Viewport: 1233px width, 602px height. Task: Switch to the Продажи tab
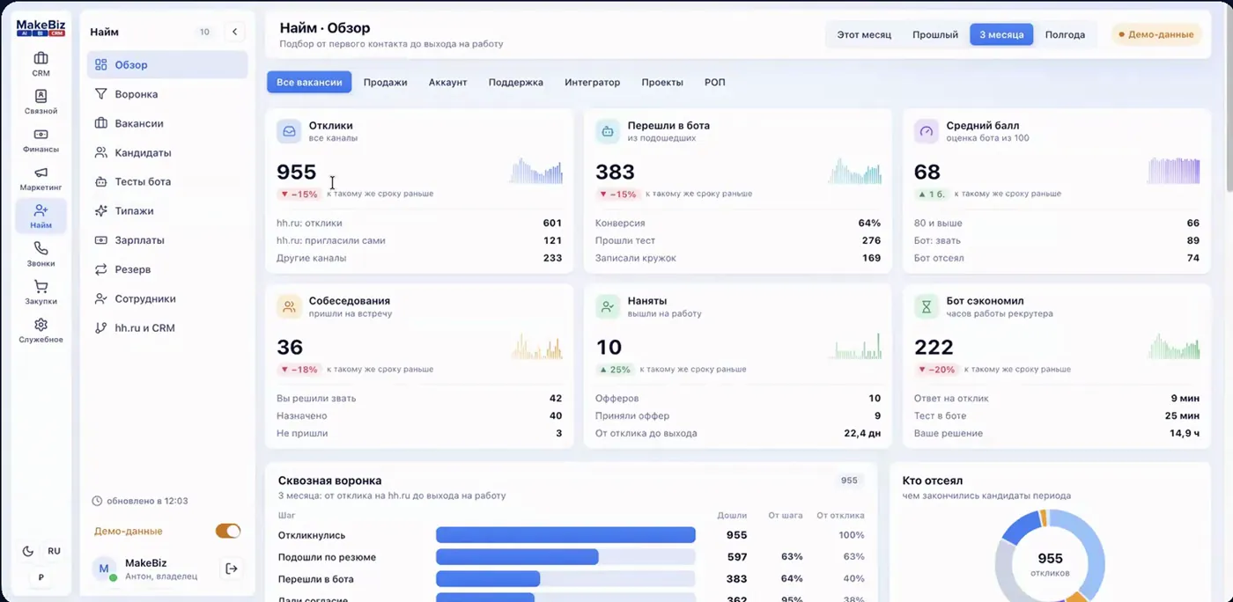coord(385,82)
